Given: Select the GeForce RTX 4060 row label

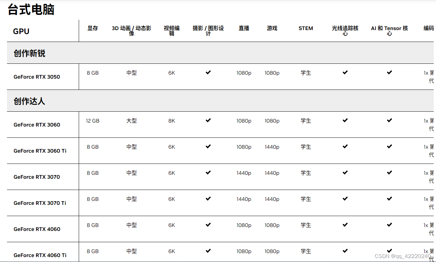Looking at the screenshot, I should [x=37, y=229].
